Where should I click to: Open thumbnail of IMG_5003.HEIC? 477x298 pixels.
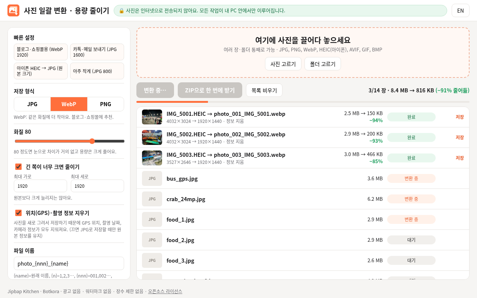152,158
